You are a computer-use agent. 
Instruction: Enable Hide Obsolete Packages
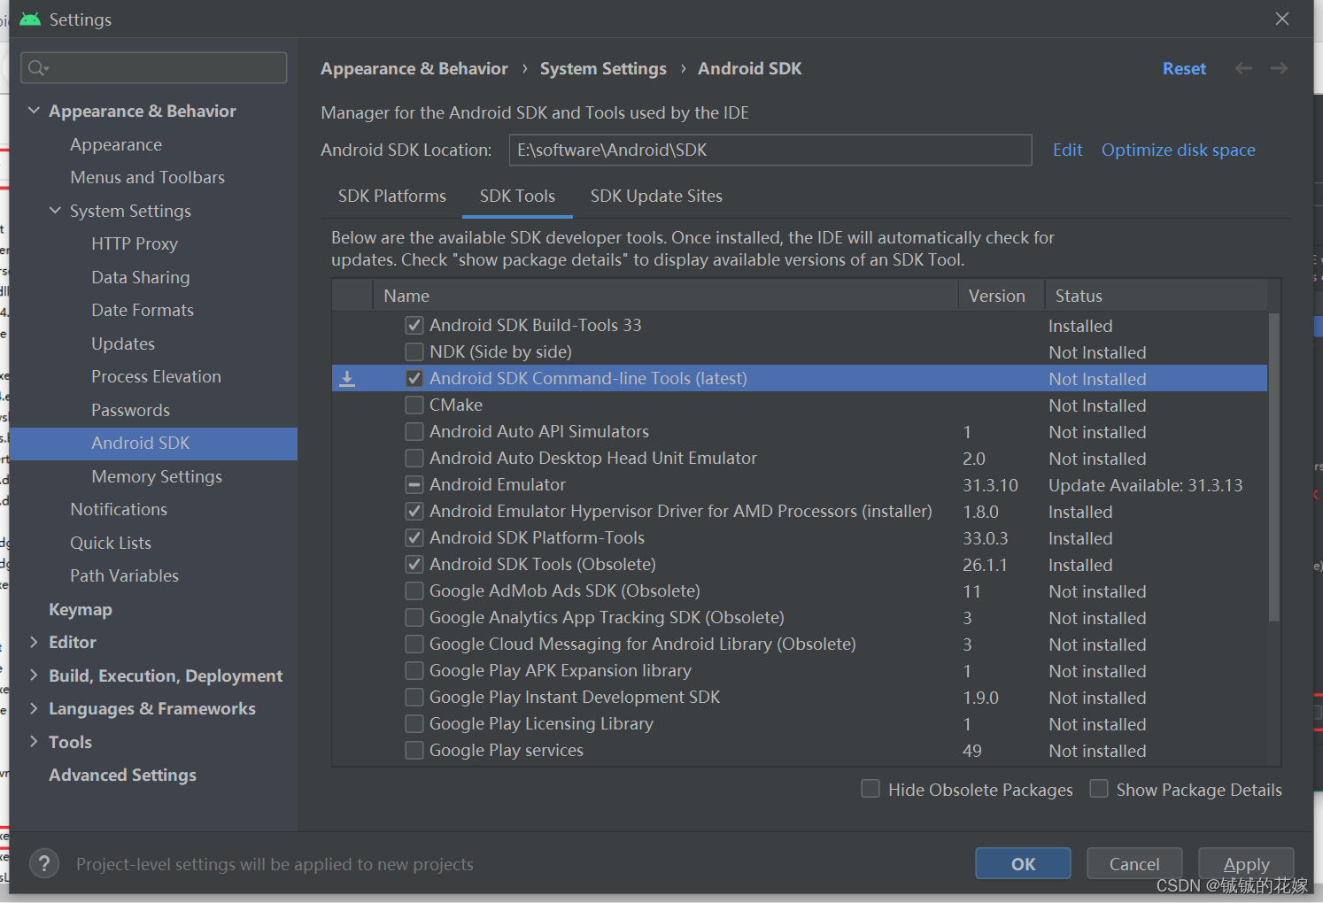point(870,788)
